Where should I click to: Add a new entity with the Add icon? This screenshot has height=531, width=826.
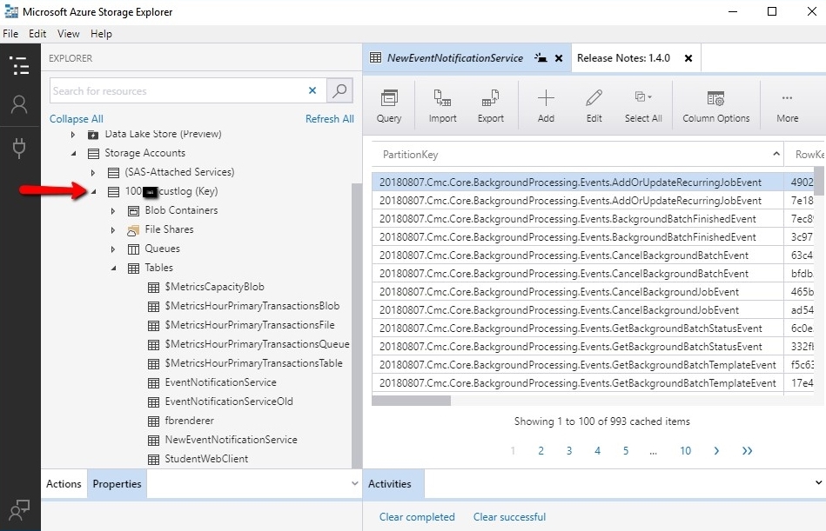pyautogui.click(x=546, y=104)
